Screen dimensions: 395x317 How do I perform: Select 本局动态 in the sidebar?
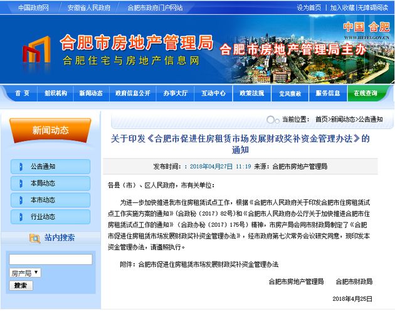pos(50,184)
